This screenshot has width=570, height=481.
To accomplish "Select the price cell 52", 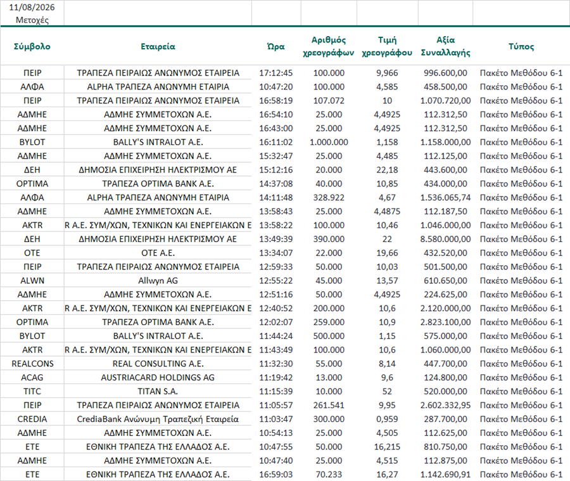I will [x=387, y=391].
